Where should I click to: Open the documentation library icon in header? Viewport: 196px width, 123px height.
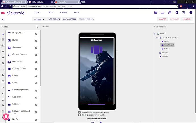click(x=170, y=13)
